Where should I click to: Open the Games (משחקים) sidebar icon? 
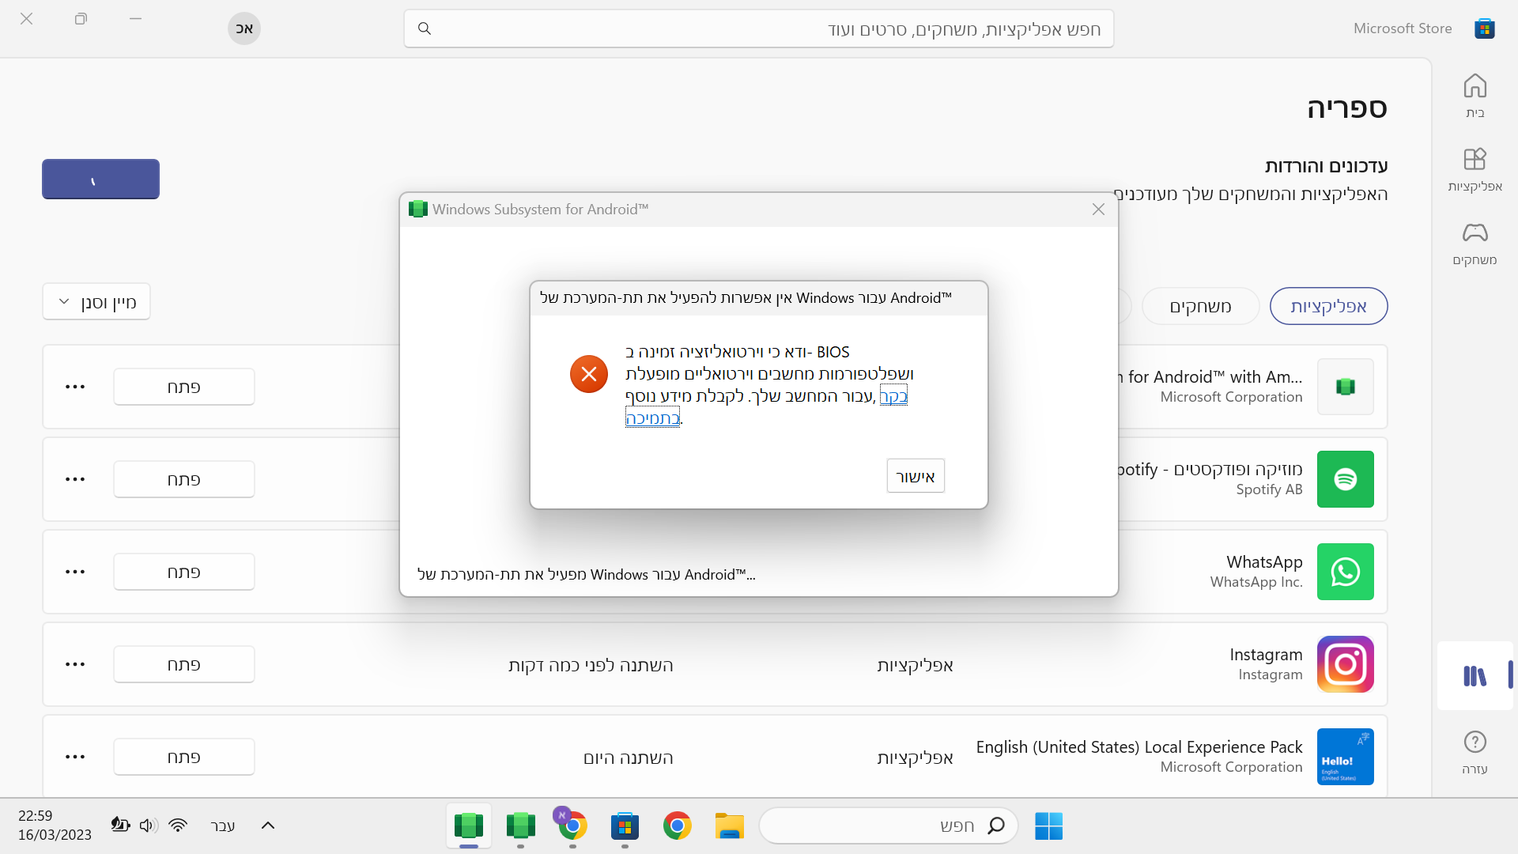click(1475, 243)
